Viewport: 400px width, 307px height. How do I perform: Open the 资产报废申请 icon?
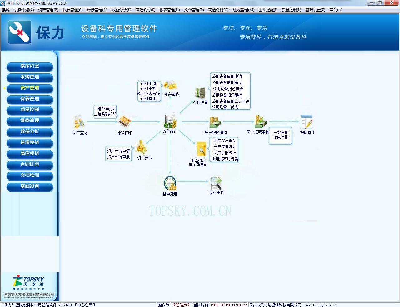click(215, 122)
